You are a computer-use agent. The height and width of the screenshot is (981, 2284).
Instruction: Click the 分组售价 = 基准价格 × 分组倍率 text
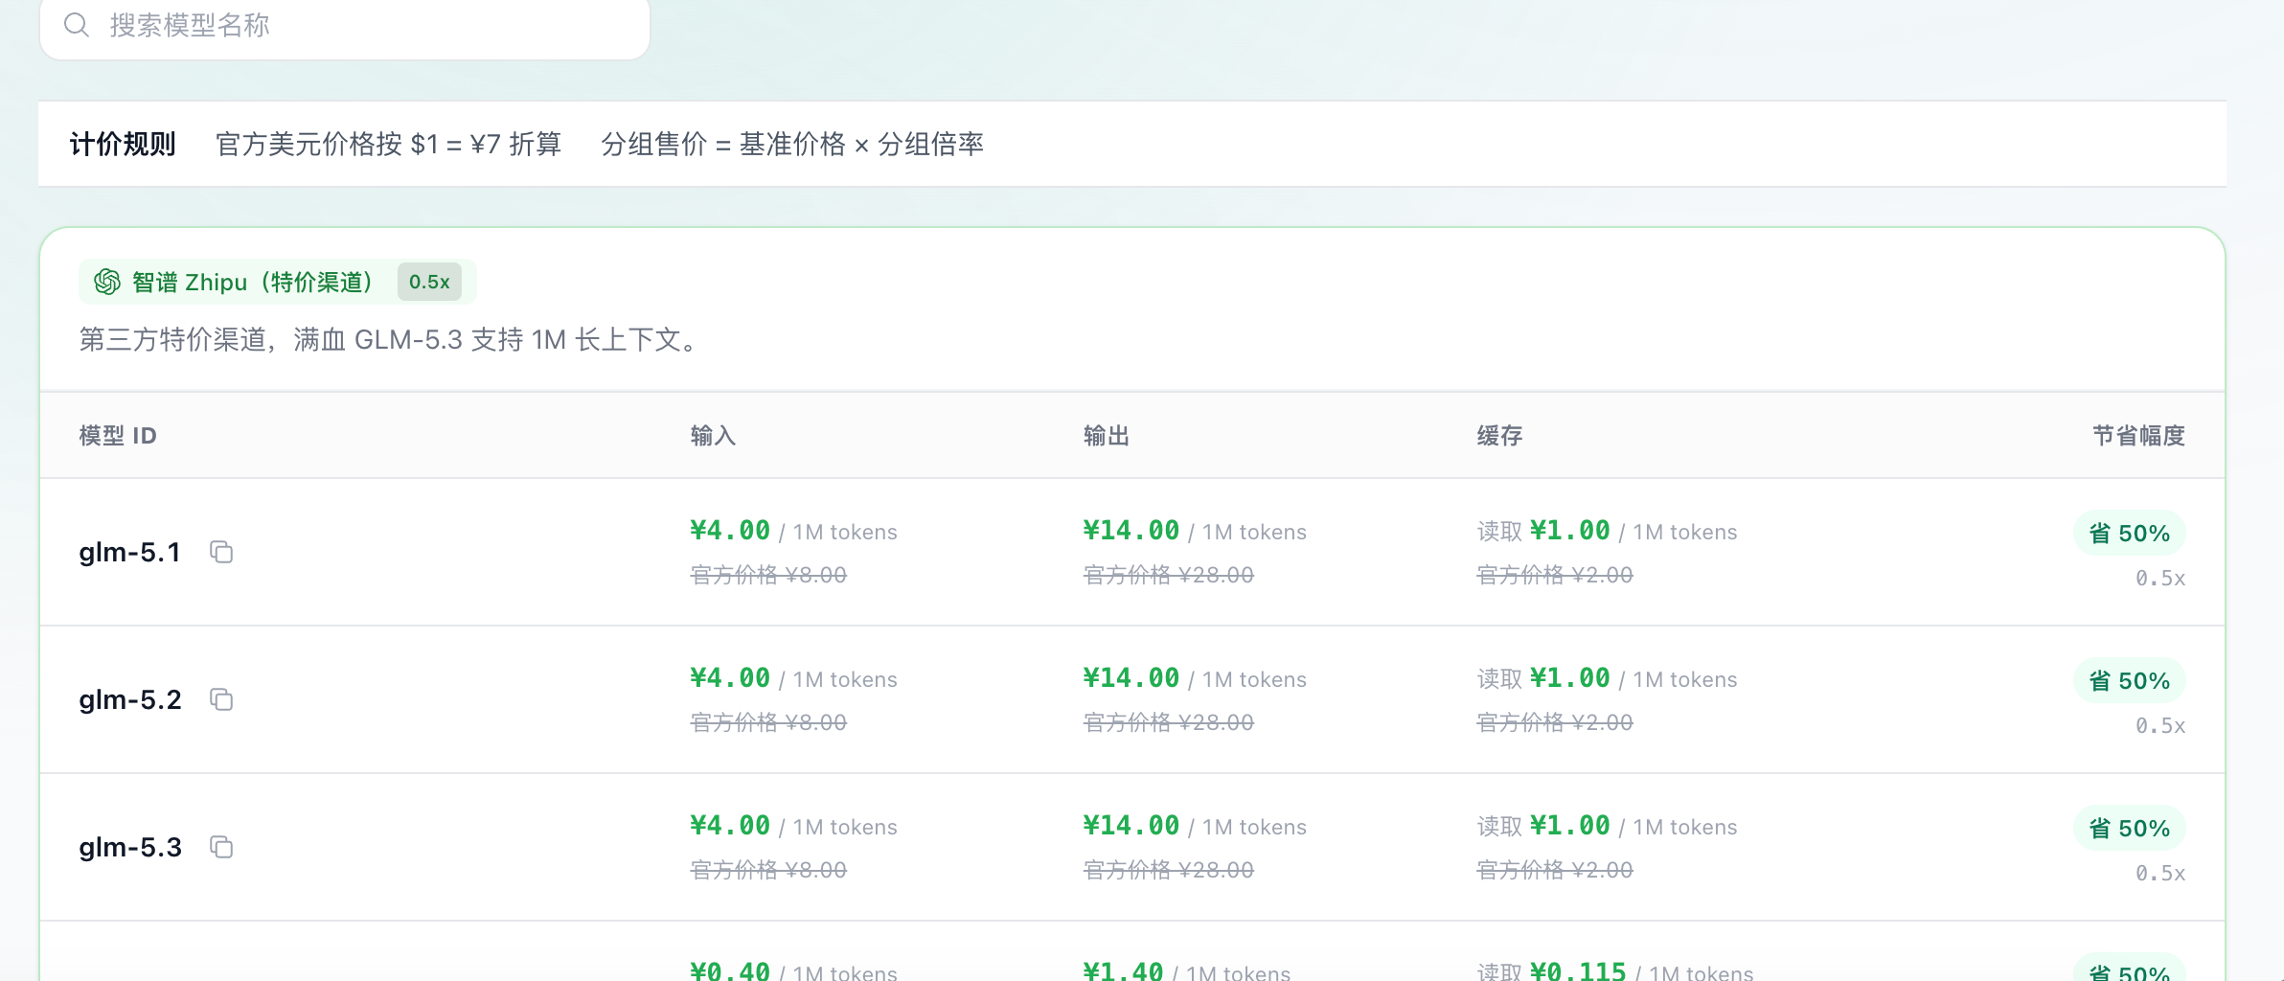point(792,144)
